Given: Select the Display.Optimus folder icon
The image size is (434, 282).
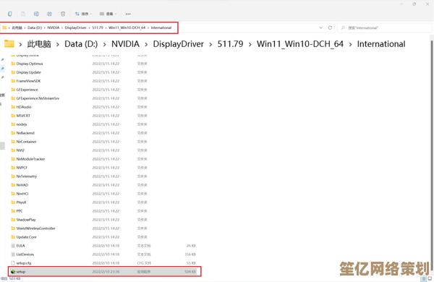Looking at the screenshot, I should coord(13,64).
